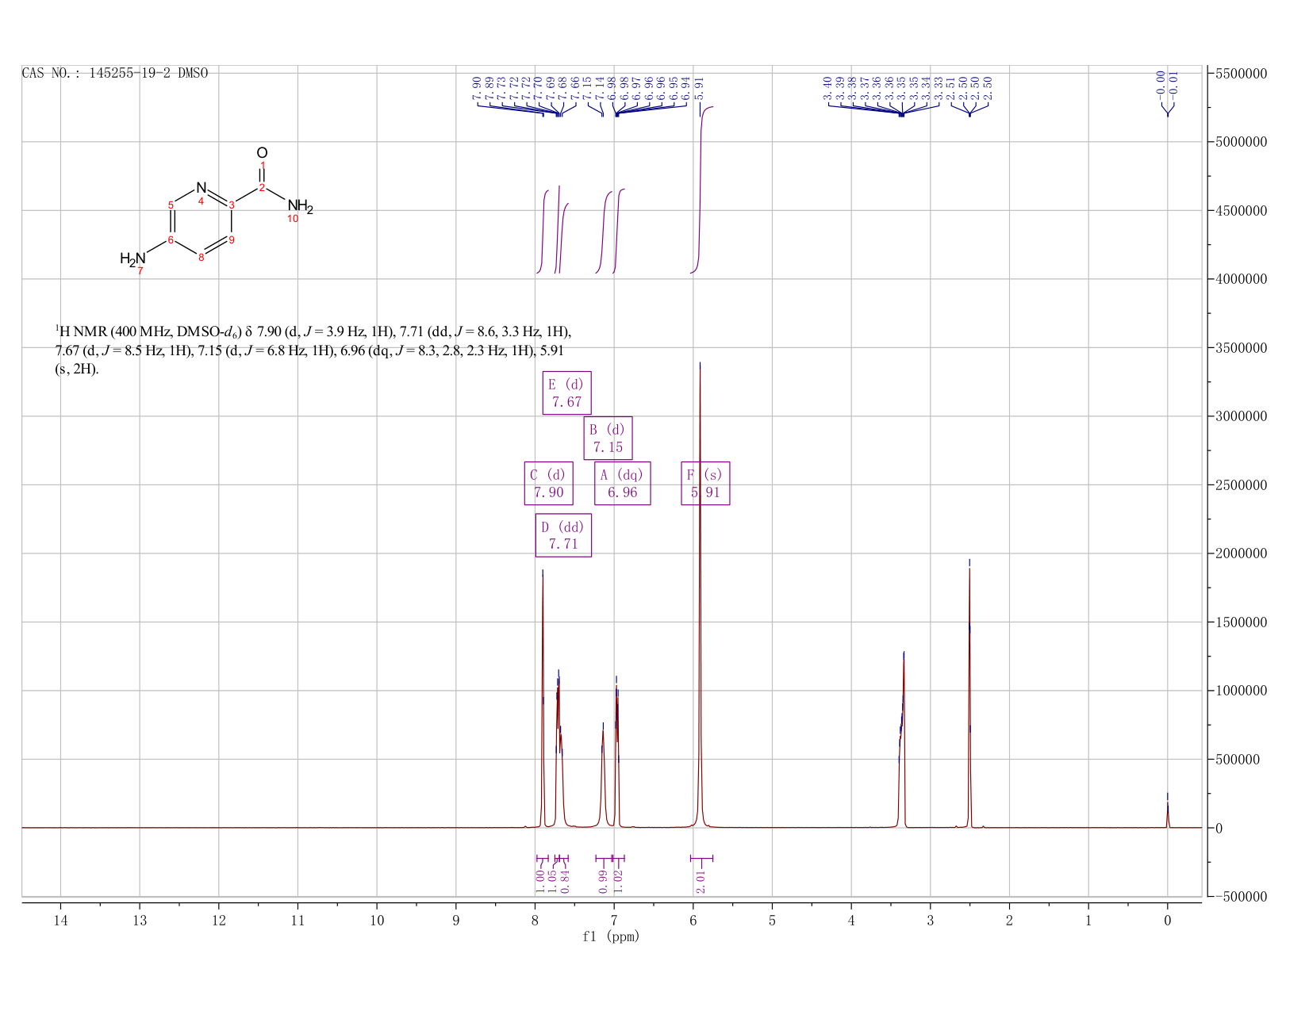
Task: Select the multiplet box A (dq) 6.96
Action: pos(622,483)
